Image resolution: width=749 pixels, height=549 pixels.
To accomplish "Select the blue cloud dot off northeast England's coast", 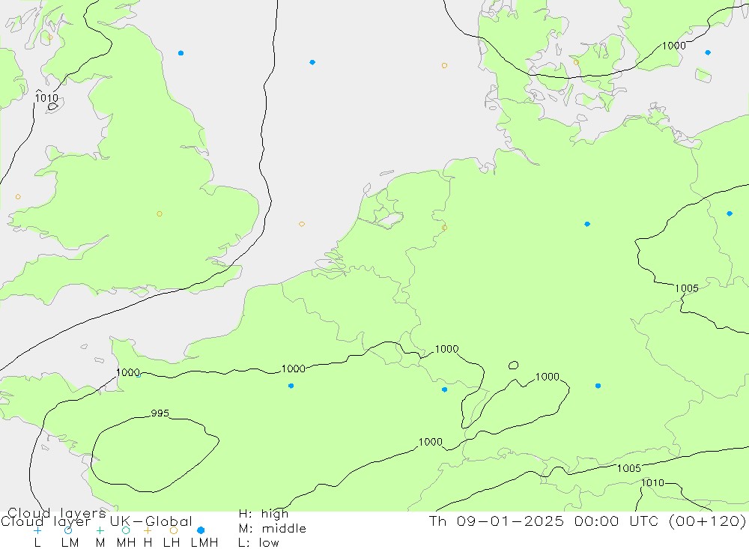I will click(x=181, y=53).
